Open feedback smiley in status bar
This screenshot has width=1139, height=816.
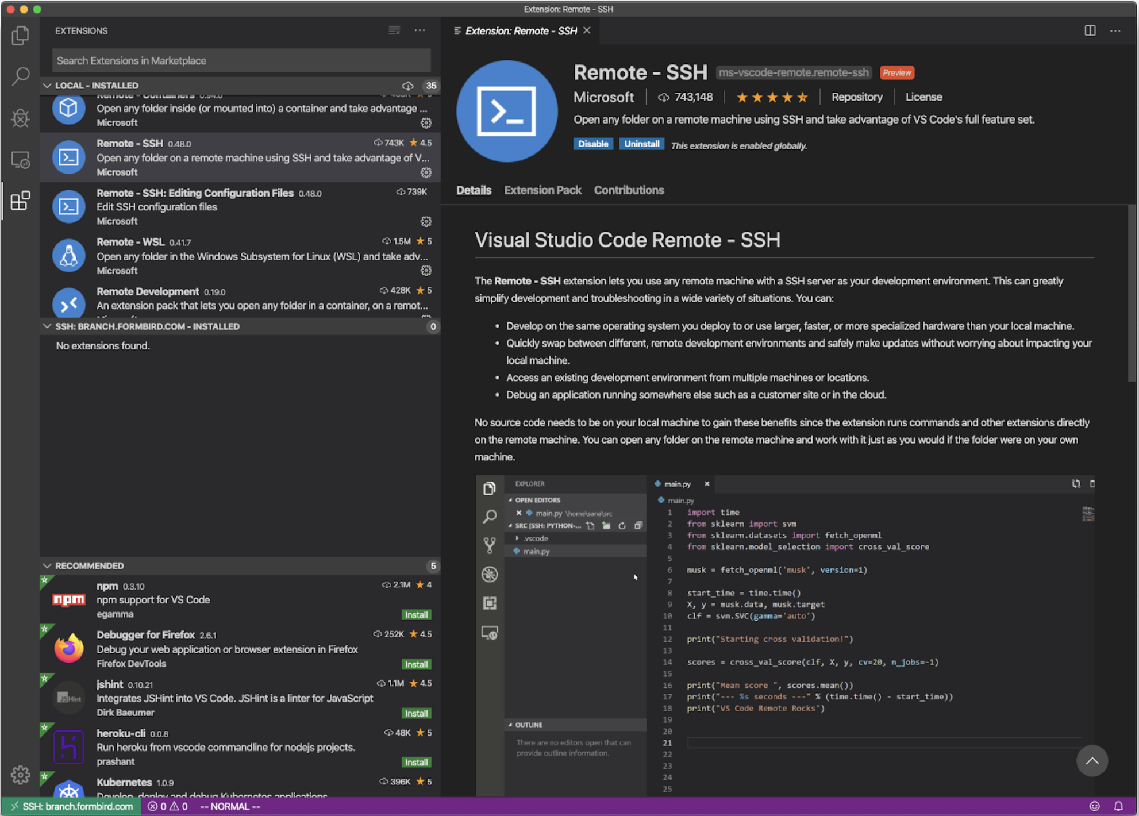pyautogui.click(x=1095, y=806)
